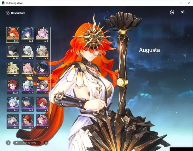Image resolution: width=193 pixels, height=151 pixels.
Task: Open the filter funnel round button
Action: 8,143
